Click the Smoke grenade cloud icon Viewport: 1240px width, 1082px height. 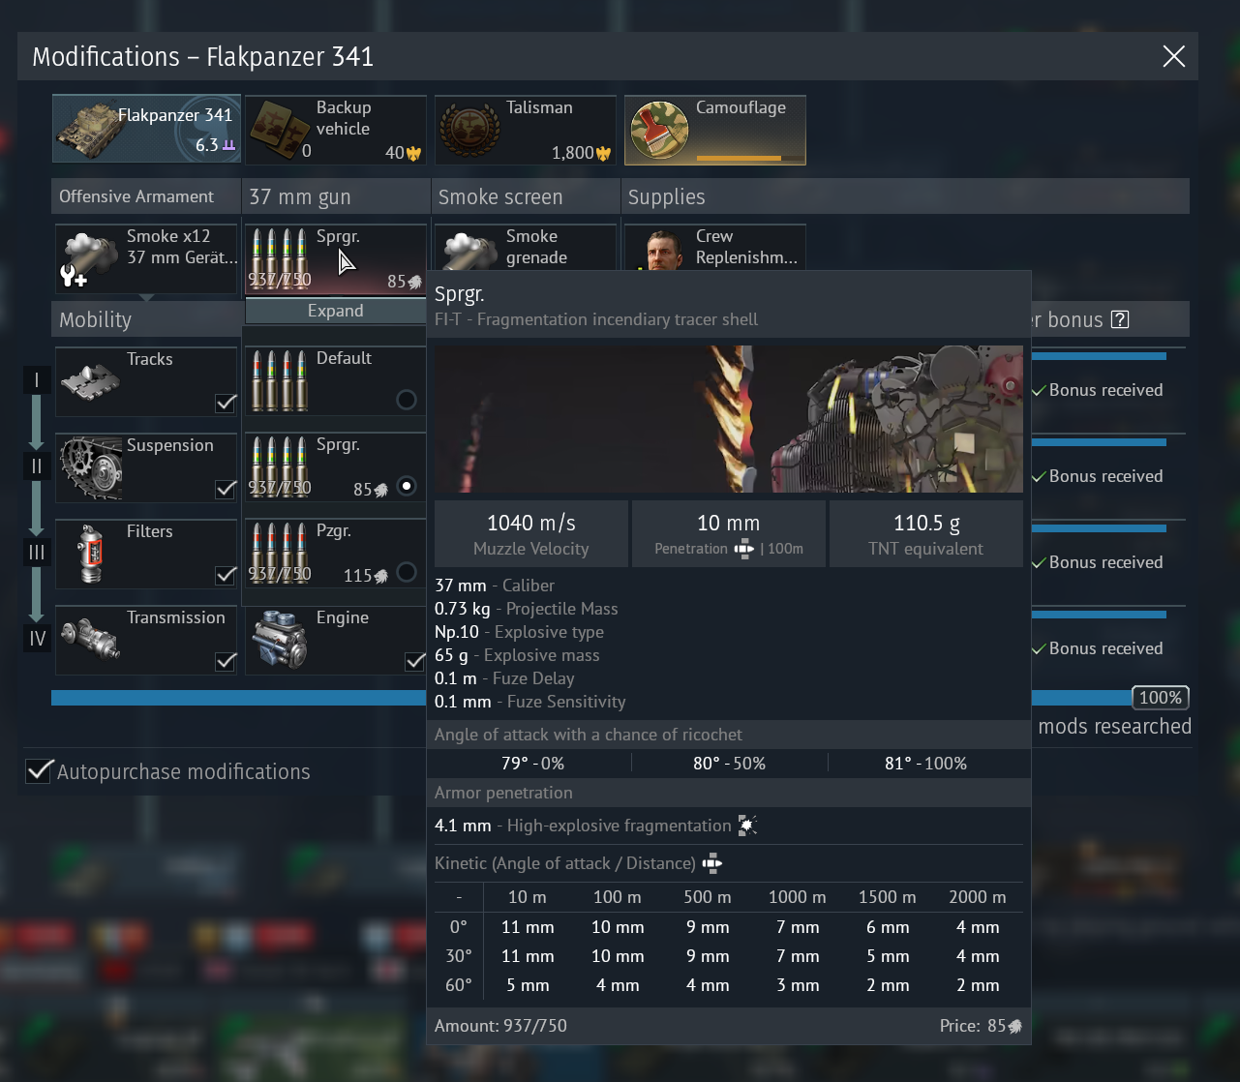pos(469,251)
